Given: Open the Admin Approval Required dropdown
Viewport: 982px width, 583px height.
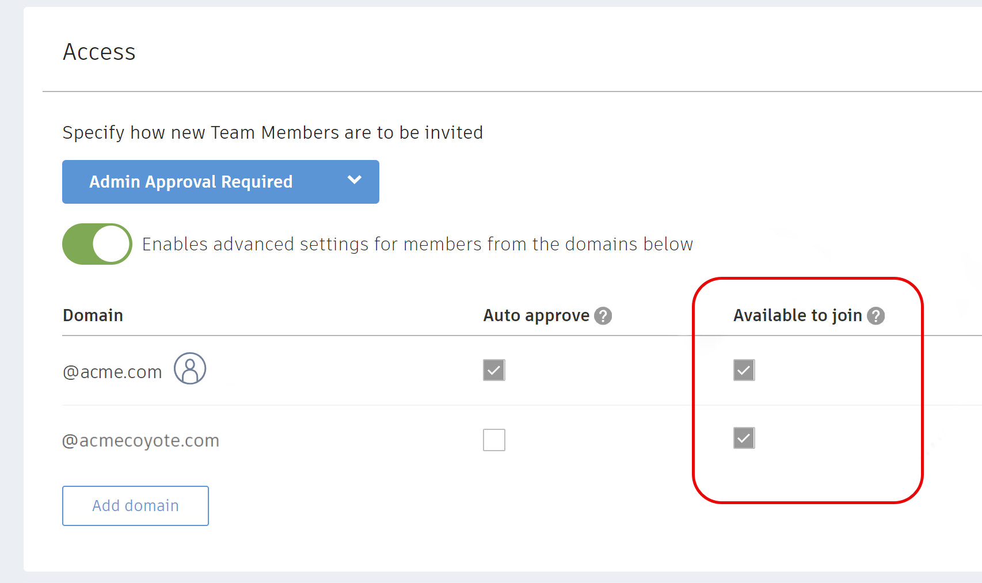Looking at the screenshot, I should [220, 182].
